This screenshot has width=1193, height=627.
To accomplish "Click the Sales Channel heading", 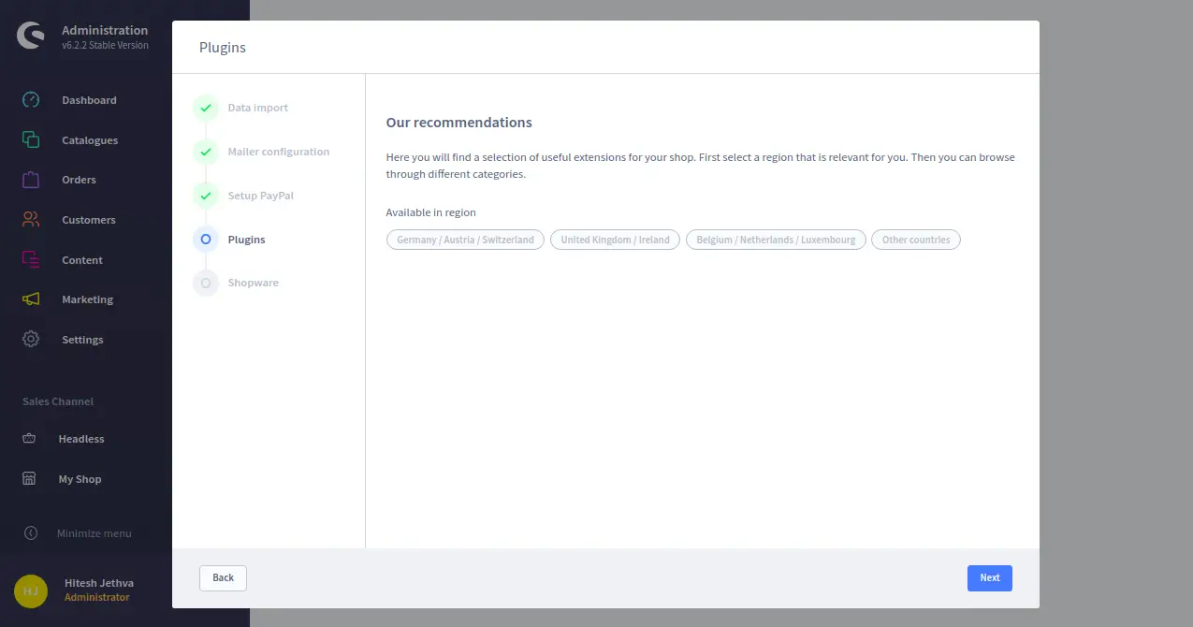I will 58,401.
